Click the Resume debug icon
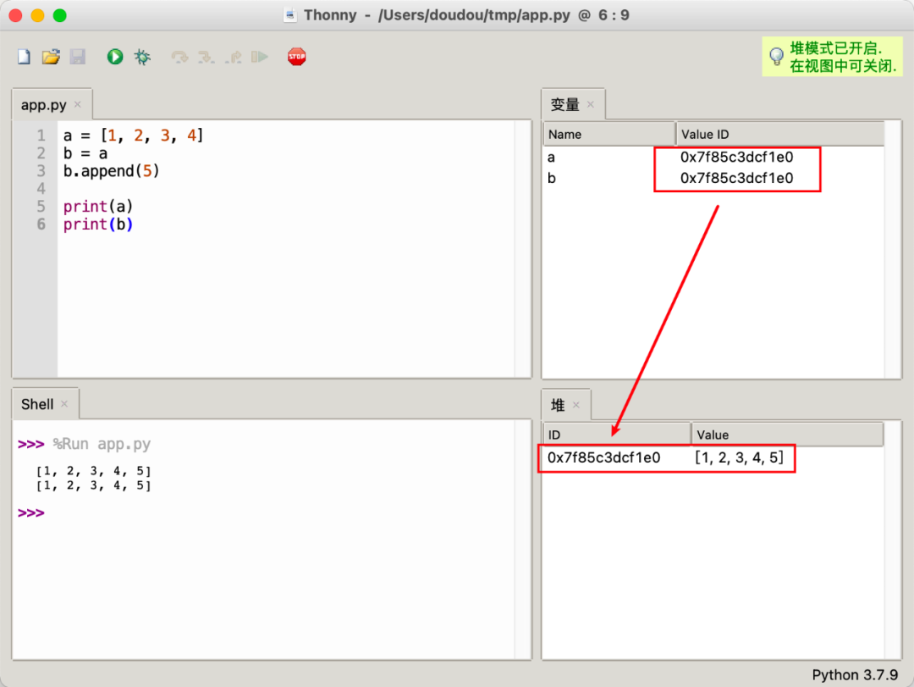Viewport: 914px width, 687px height. [258, 56]
